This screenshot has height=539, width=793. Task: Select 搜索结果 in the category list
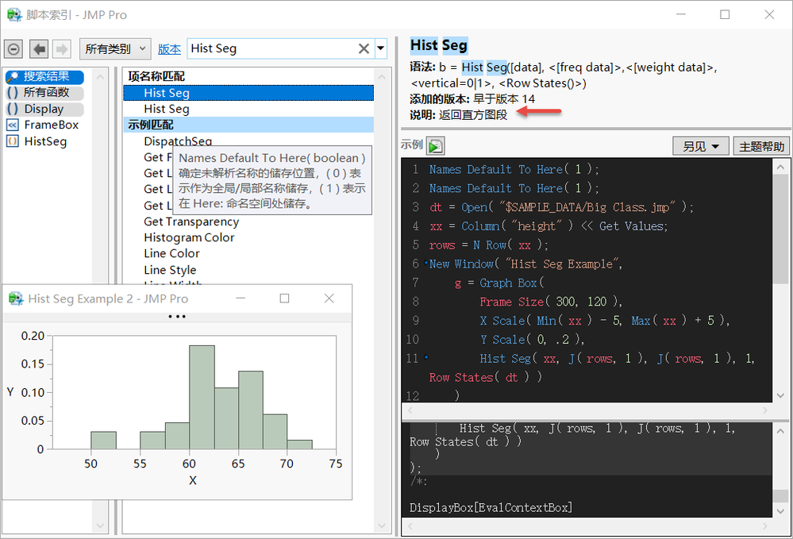click(45, 76)
